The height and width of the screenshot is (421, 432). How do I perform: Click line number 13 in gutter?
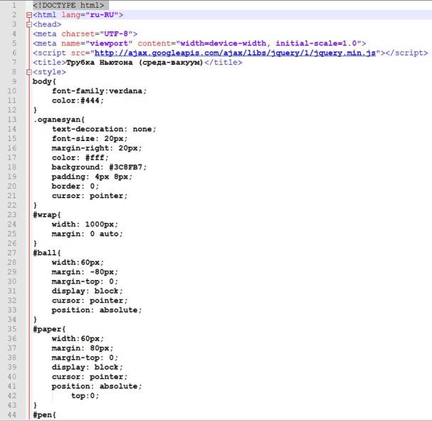11,120
